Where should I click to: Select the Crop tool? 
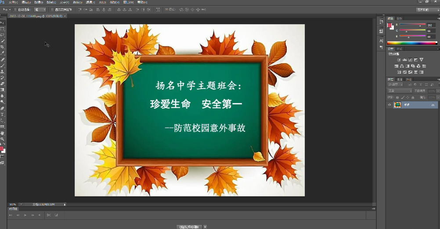pyautogui.click(x=2, y=47)
